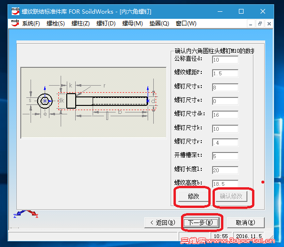This screenshot has height=247, width=284.
Task: Click the 螺纹高度b input field
Action: click(x=225, y=183)
